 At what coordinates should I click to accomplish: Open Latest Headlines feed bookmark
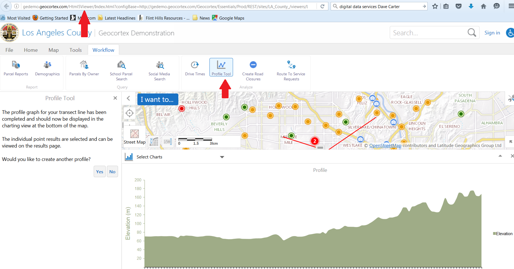pos(117,18)
